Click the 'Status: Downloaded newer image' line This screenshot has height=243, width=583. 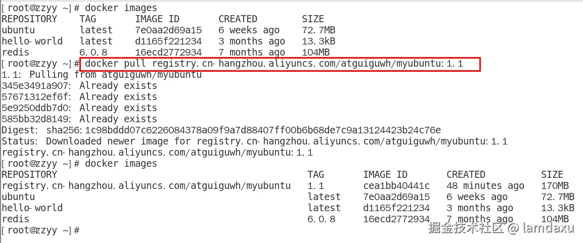click(255, 141)
